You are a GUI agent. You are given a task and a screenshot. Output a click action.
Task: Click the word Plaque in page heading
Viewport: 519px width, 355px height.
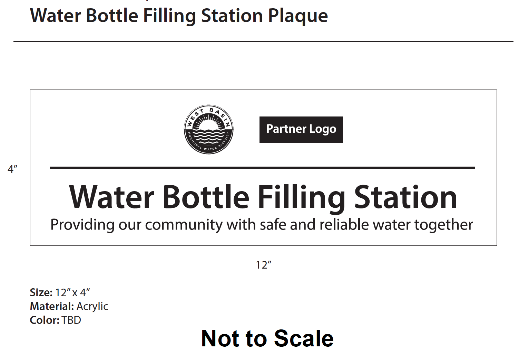point(298,16)
